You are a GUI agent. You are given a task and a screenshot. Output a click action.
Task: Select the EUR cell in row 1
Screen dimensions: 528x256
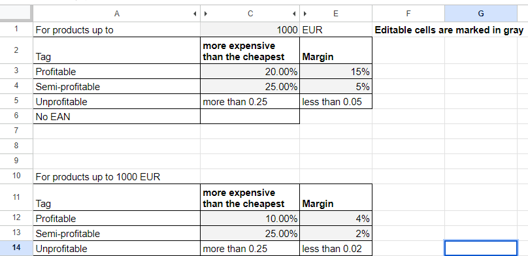tap(336, 29)
